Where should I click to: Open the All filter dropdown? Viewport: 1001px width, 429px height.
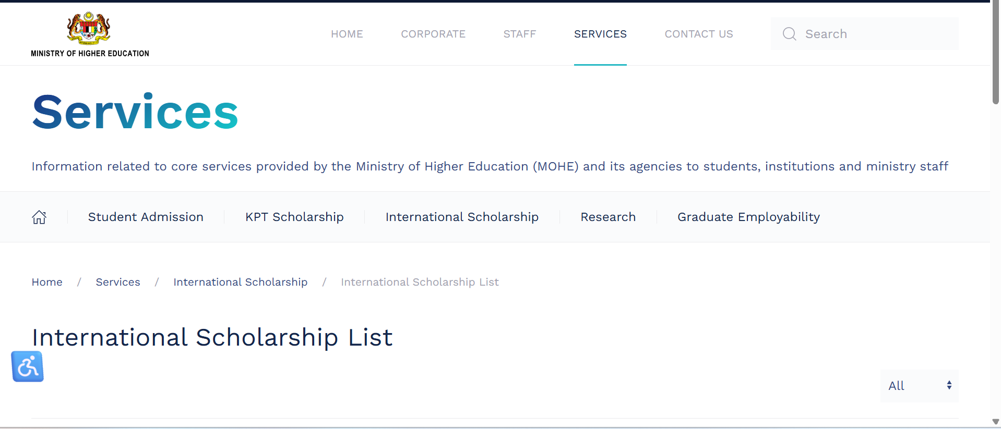pyautogui.click(x=919, y=386)
